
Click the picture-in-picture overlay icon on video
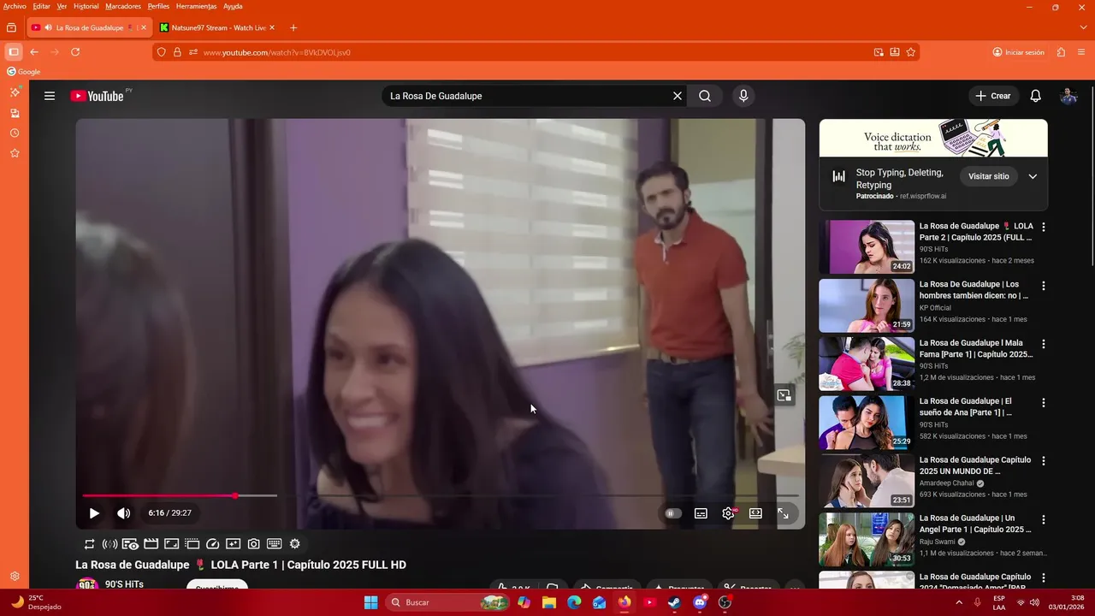(784, 395)
